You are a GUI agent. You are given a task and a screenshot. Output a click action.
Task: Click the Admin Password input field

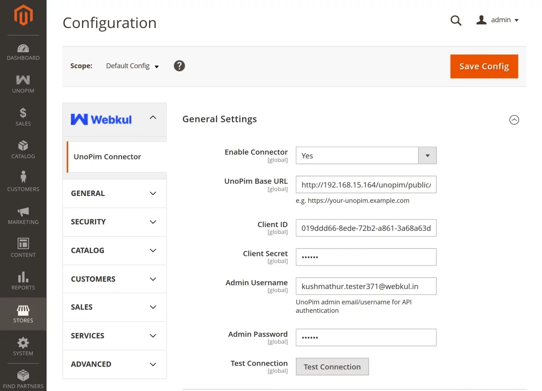pos(366,337)
